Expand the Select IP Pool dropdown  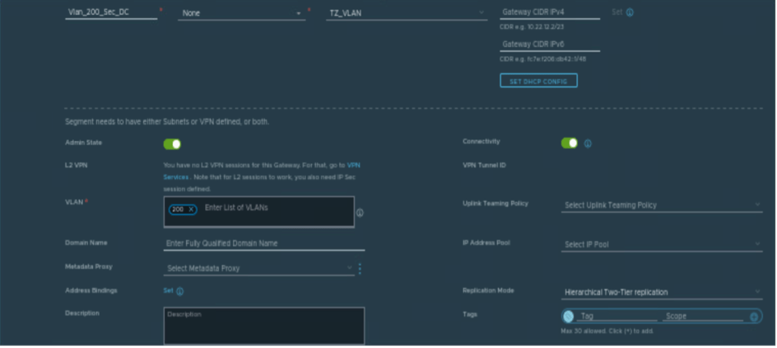[x=661, y=245]
